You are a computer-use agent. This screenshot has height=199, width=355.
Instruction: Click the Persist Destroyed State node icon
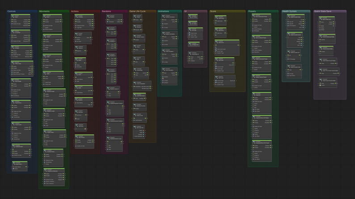[x=321, y=36]
